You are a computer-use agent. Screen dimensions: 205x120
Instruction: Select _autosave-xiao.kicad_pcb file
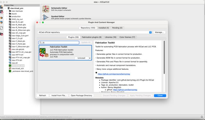pos(22,71)
